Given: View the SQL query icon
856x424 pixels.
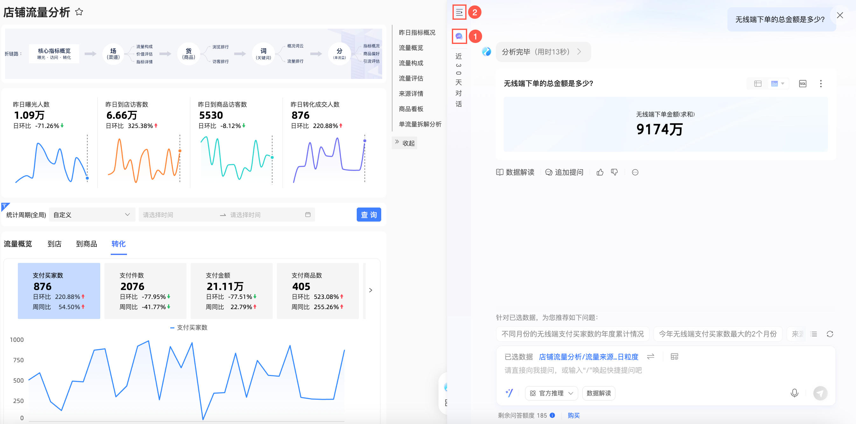Looking at the screenshot, I should tap(803, 84).
